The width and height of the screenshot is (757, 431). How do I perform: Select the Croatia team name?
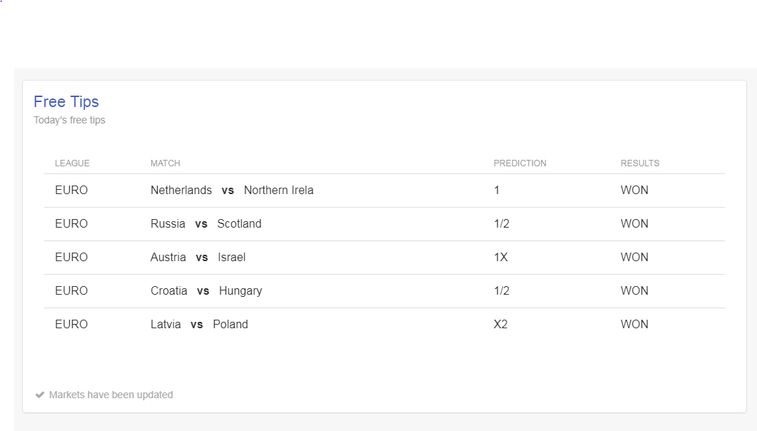pos(169,290)
